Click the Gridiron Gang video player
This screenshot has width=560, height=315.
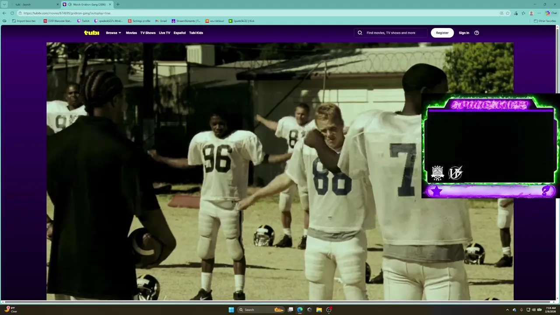click(x=280, y=171)
